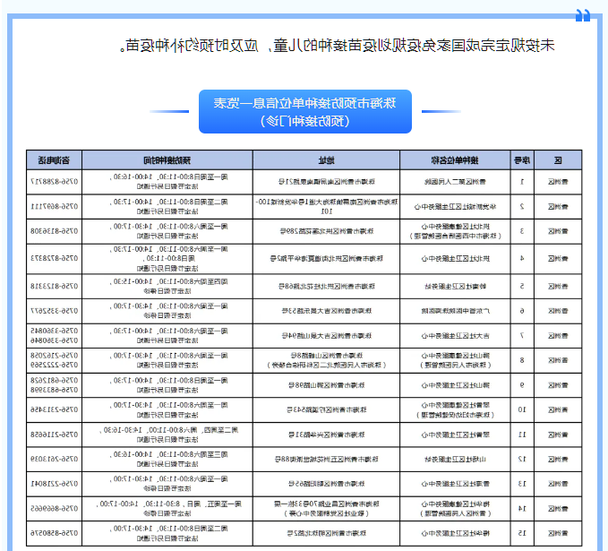Click sequence number 10 in the 序号 column
Image resolution: width=608 pixels, height=551 pixels.
point(522,409)
